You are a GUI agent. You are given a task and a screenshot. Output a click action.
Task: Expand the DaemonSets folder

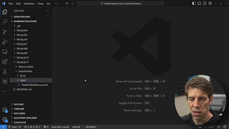tap(31, 67)
